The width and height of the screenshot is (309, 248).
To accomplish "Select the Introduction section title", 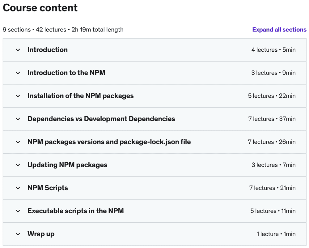I will pyautogui.click(x=48, y=50).
